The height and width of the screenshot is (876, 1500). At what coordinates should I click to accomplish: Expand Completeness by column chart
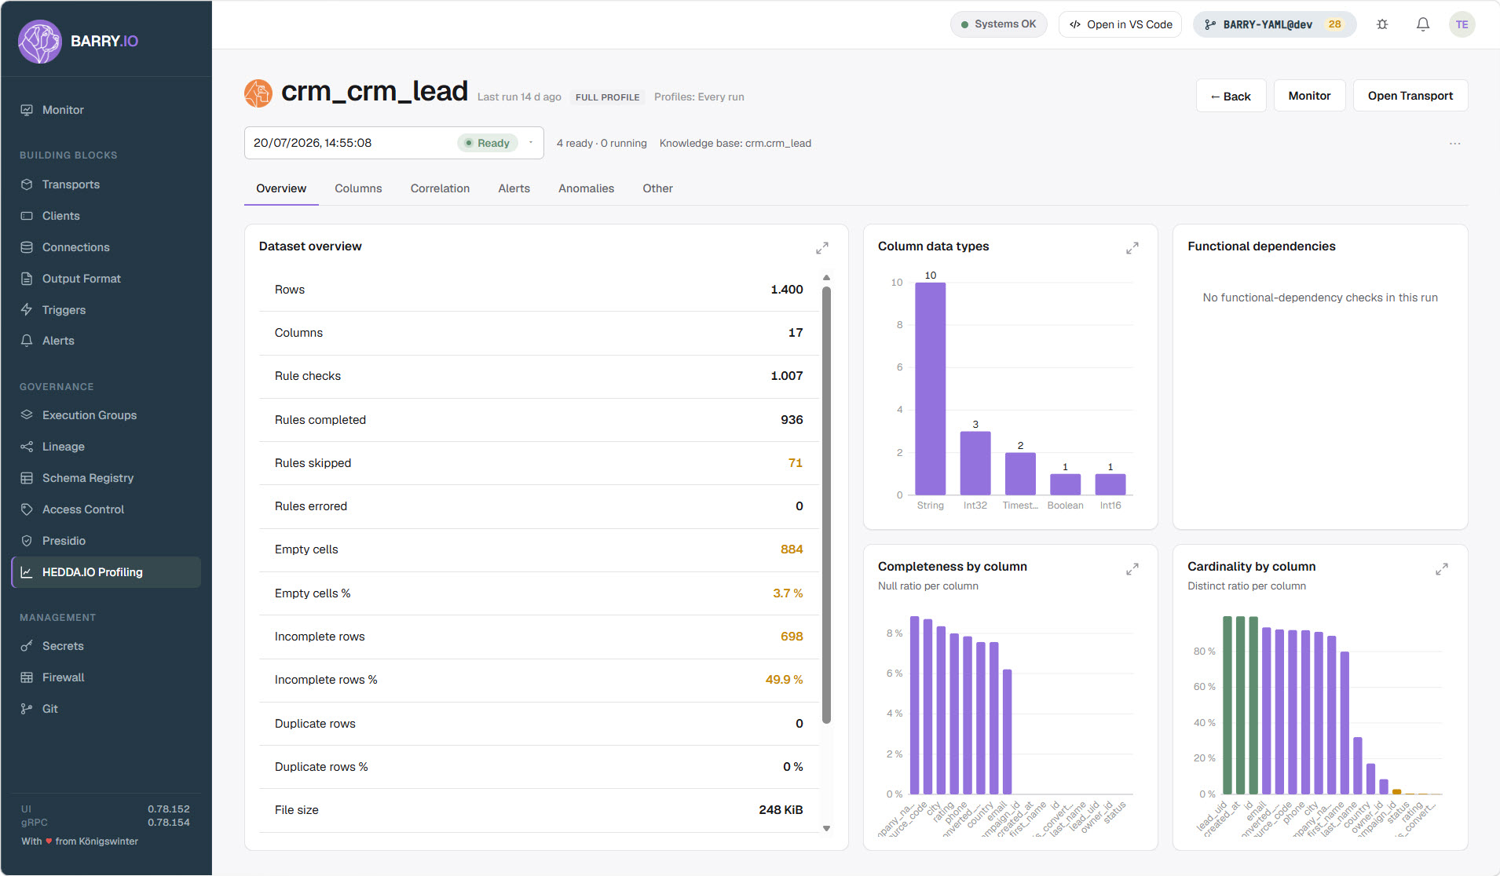[1132, 568]
